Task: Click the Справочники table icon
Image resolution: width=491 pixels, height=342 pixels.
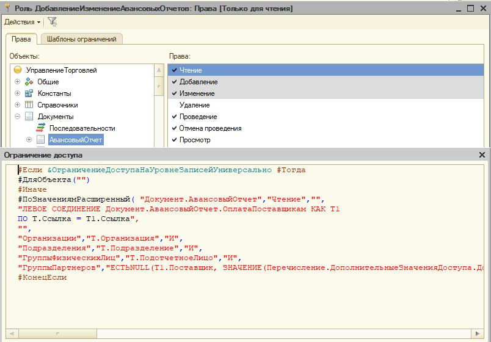Action: click(29, 105)
